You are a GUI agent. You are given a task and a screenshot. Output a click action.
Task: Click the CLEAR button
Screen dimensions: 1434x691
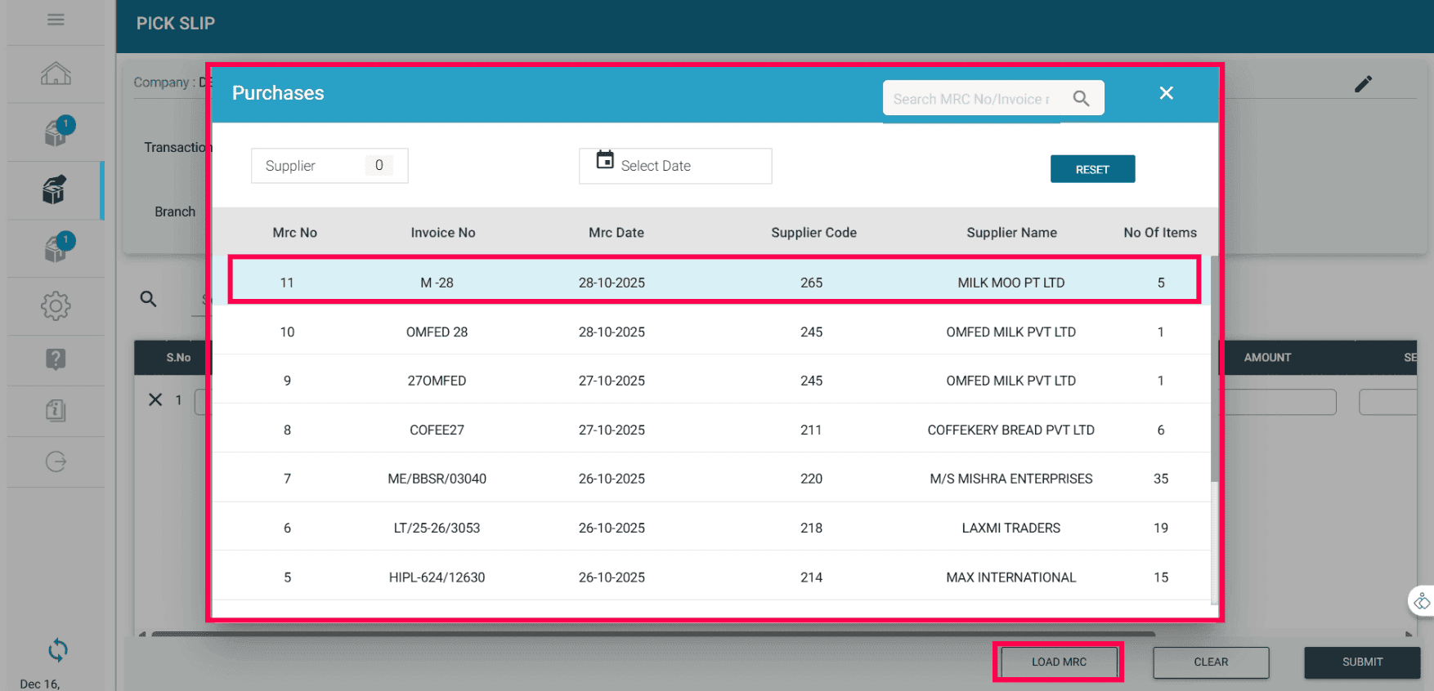[x=1211, y=662]
